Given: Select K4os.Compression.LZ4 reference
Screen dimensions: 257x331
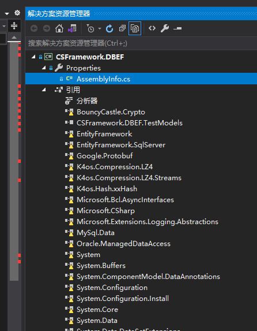Looking at the screenshot, I should (x=115, y=167).
